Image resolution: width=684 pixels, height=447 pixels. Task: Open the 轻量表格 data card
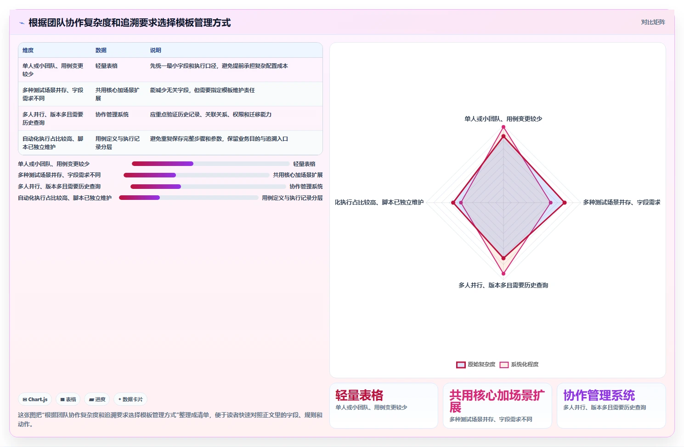(x=384, y=406)
